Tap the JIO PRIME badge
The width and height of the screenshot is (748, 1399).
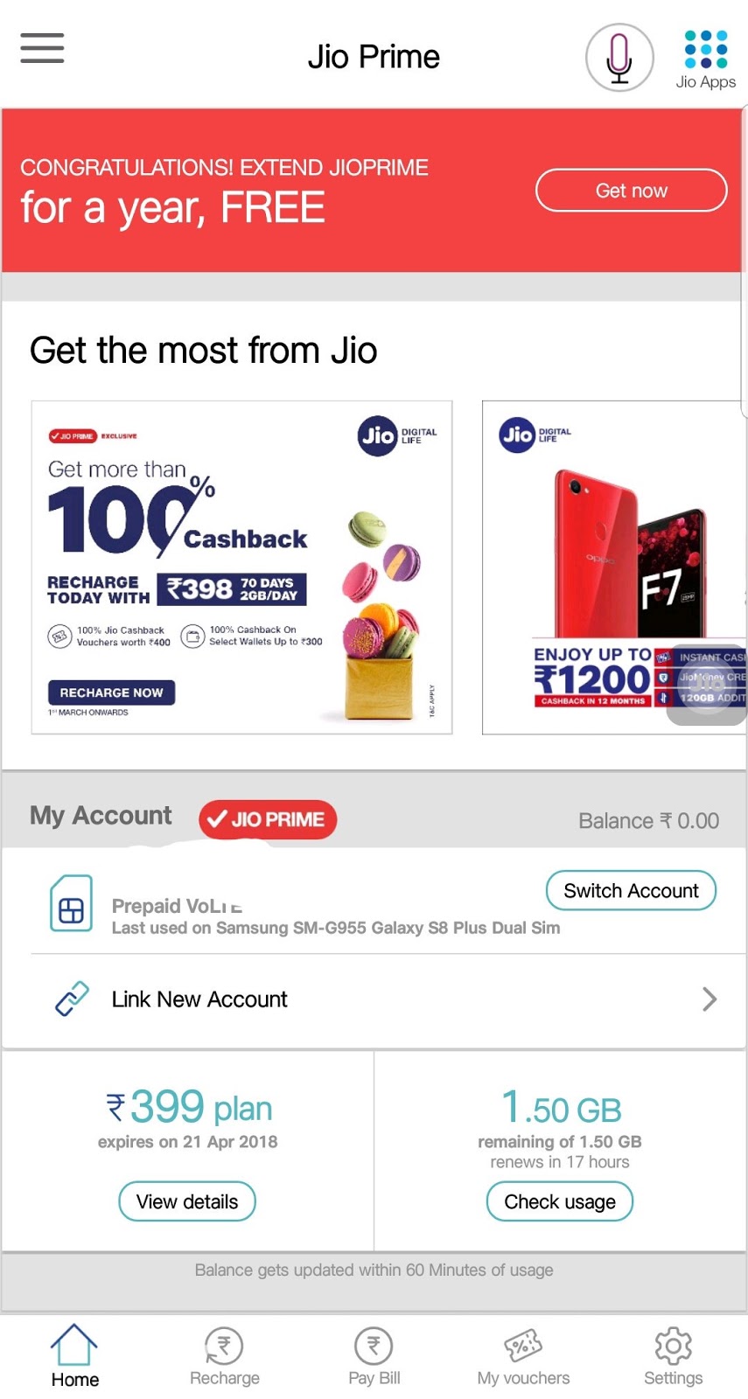(268, 819)
